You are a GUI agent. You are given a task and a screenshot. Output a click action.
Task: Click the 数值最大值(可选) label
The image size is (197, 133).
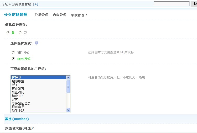point(20,128)
